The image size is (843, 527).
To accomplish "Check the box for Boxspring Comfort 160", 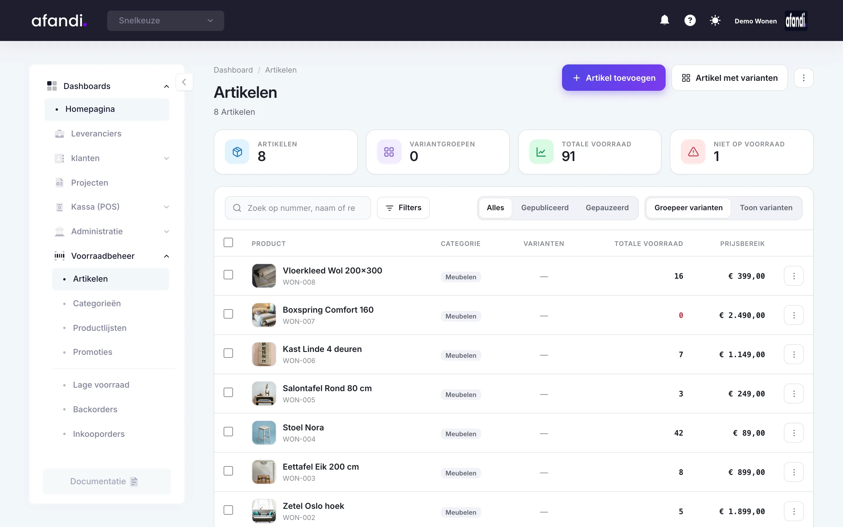I will pyautogui.click(x=228, y=314).
